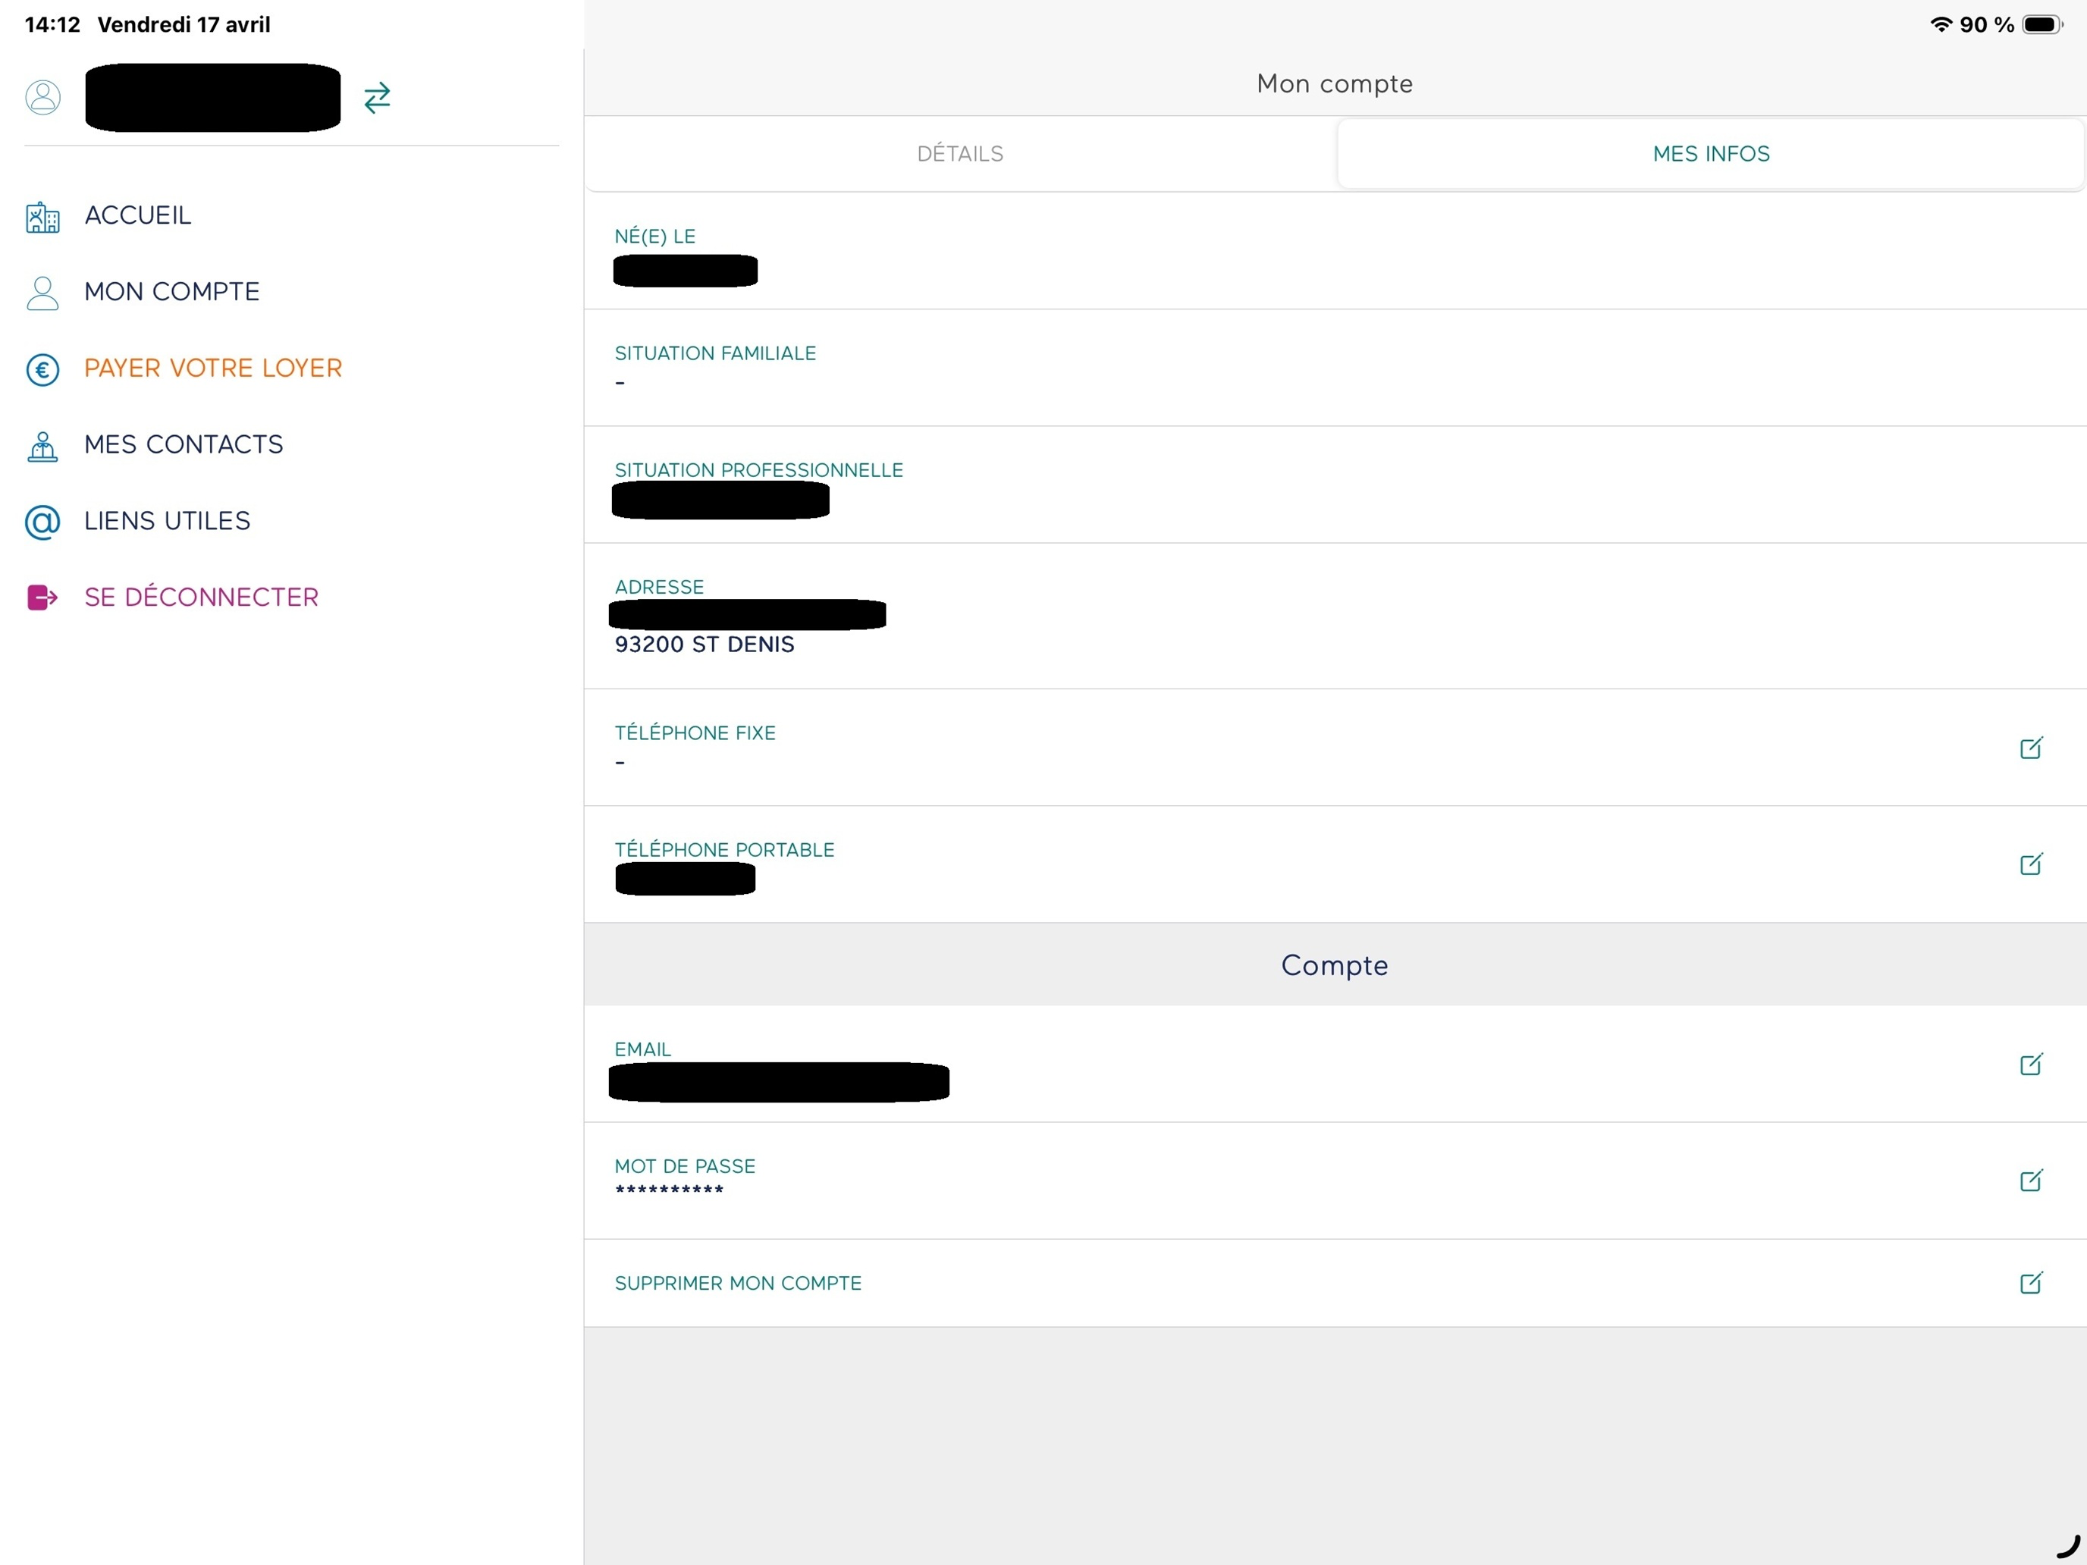Tap the TÉLÉPHONE PORTABLE label
Viewport: 2087px width, 1565px height.
tap(723, 850)
